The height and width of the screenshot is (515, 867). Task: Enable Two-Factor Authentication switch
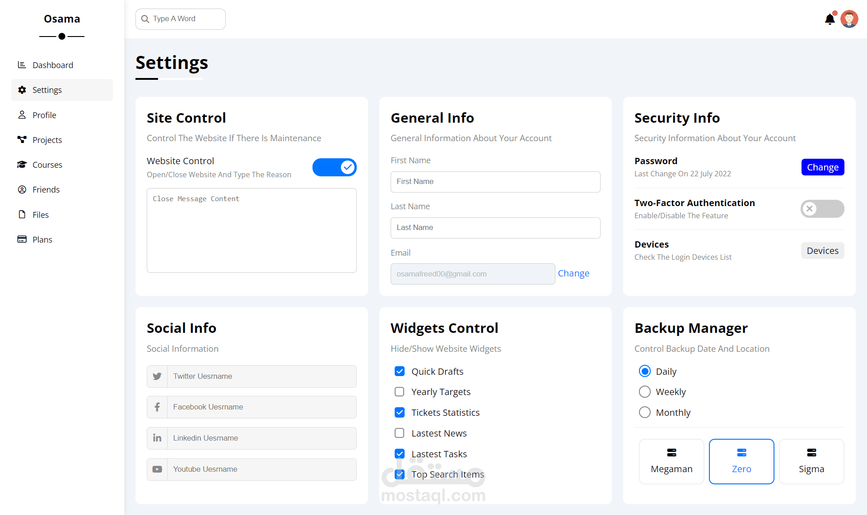822,209
